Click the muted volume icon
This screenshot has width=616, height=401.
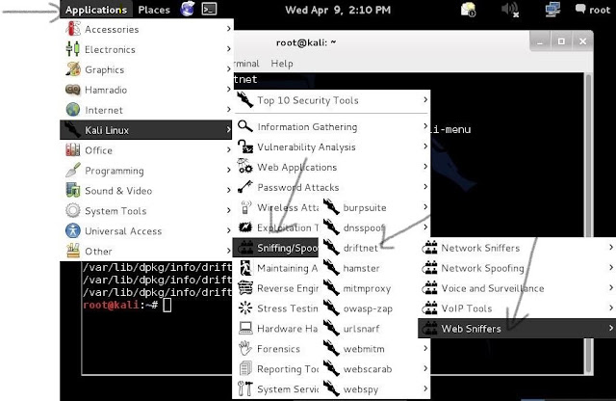coord(510,10)
